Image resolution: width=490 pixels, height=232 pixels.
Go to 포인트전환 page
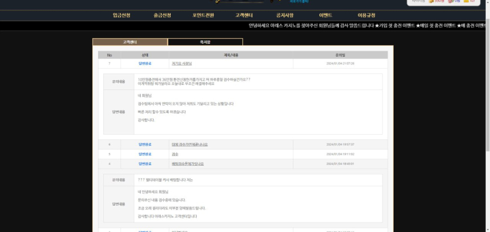click(203, 15)
